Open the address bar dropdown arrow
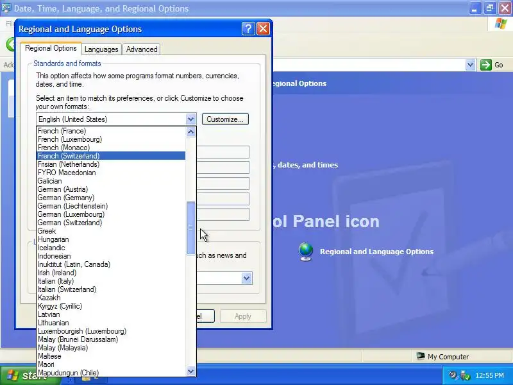 point(470,65)
